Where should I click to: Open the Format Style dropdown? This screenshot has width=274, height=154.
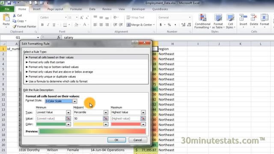pyautogui.click(x=74, y=101)
